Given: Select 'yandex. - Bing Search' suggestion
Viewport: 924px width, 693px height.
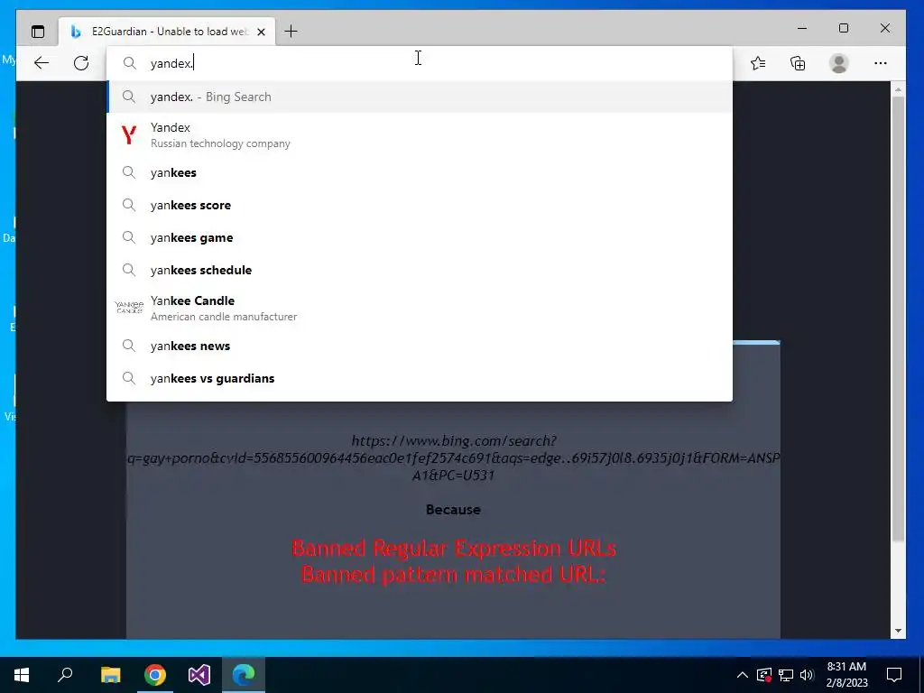Looking at the screenshot, I should [x=420, y=97].
